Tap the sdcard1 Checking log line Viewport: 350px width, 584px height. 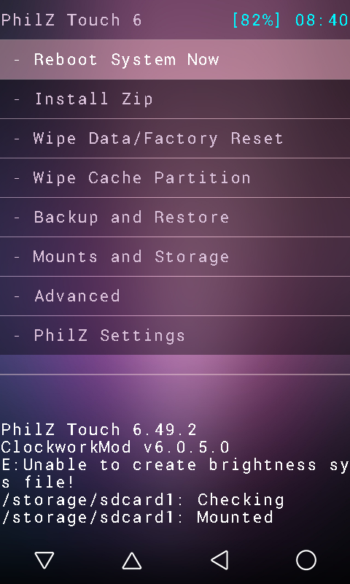pyautogui.click(x=142, y=500)
